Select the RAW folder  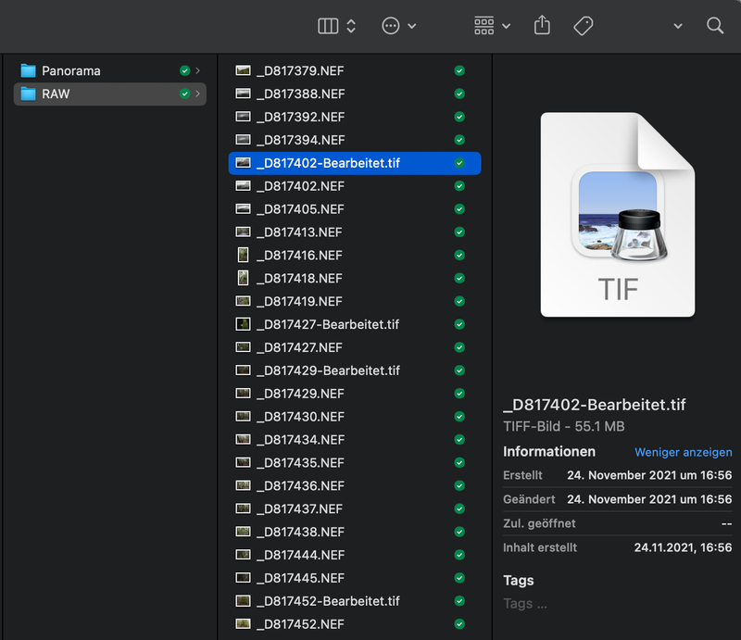tap(56, 94)
